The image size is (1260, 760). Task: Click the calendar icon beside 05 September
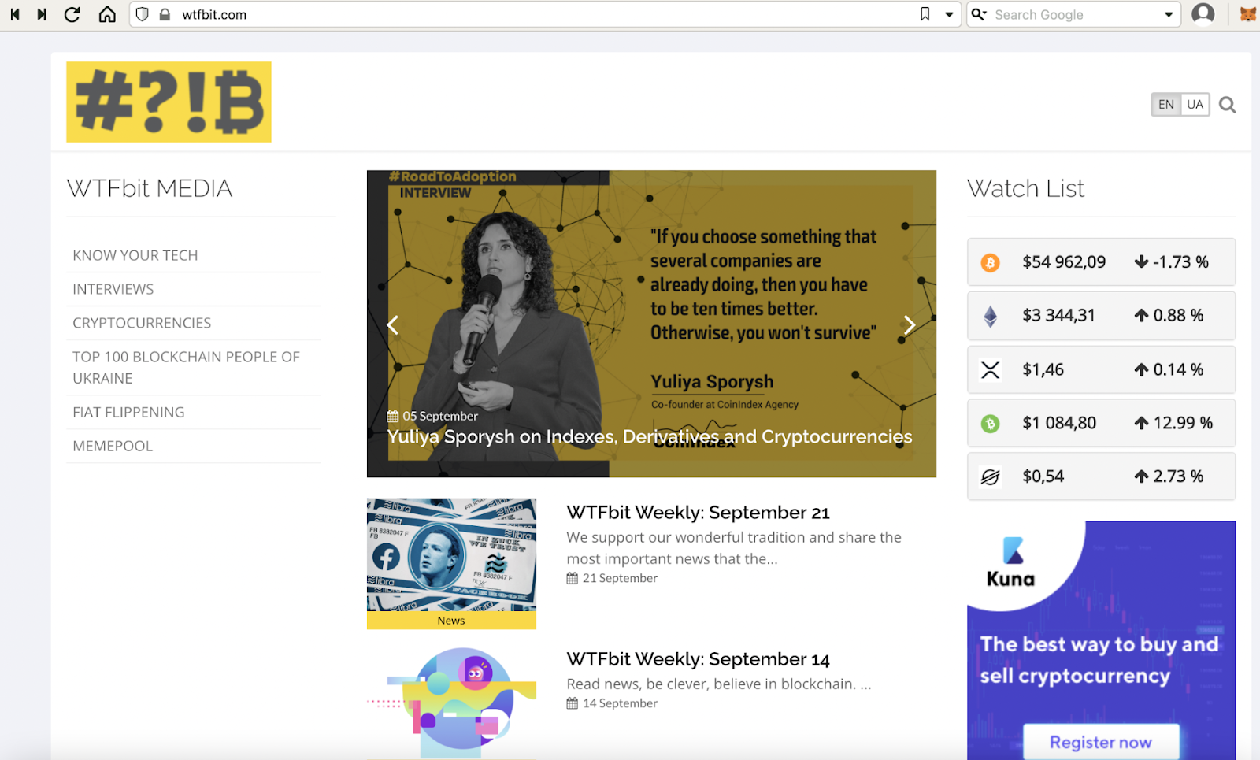[392, 416]
